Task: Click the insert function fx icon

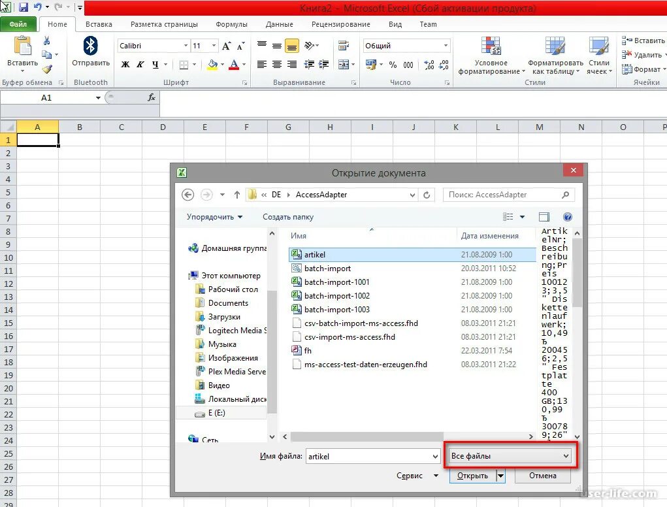Action: pos(152,97)
